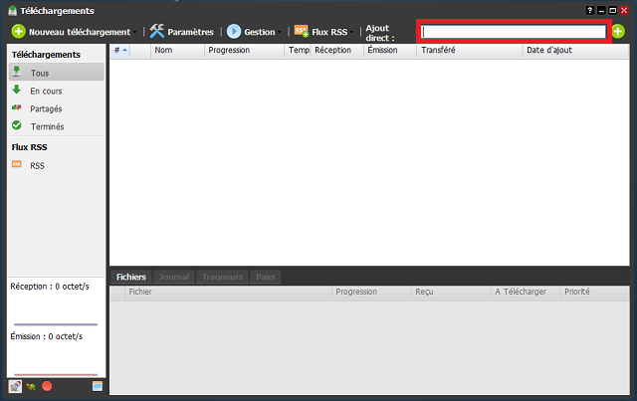Switch to the Pairs tab
Viewport: 637px width, 401px height.
click(266, 277)
